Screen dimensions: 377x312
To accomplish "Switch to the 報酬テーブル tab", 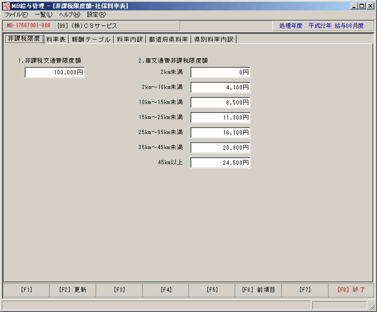I will 91,40.
